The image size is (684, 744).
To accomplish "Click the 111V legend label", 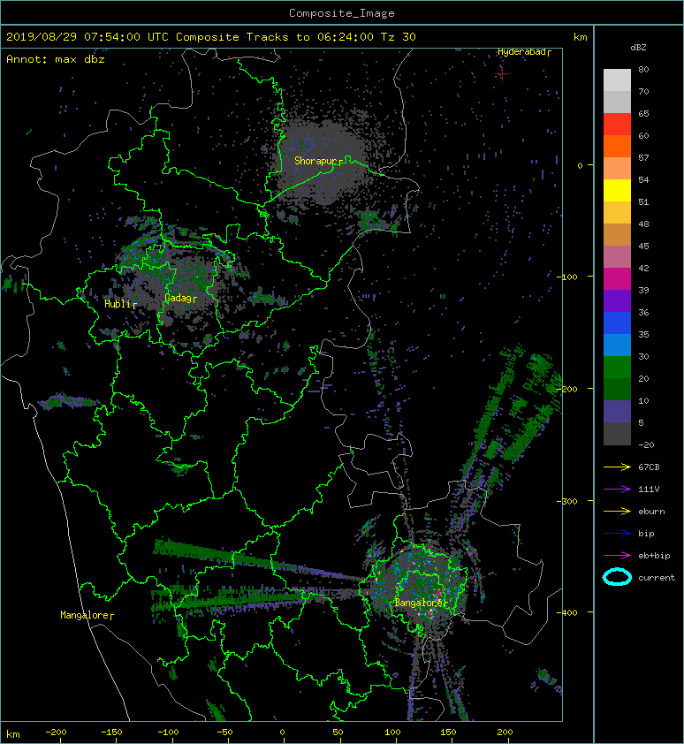I will tap(649, 490).
